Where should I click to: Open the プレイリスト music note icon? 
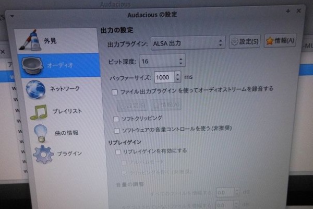pos(39,112)
